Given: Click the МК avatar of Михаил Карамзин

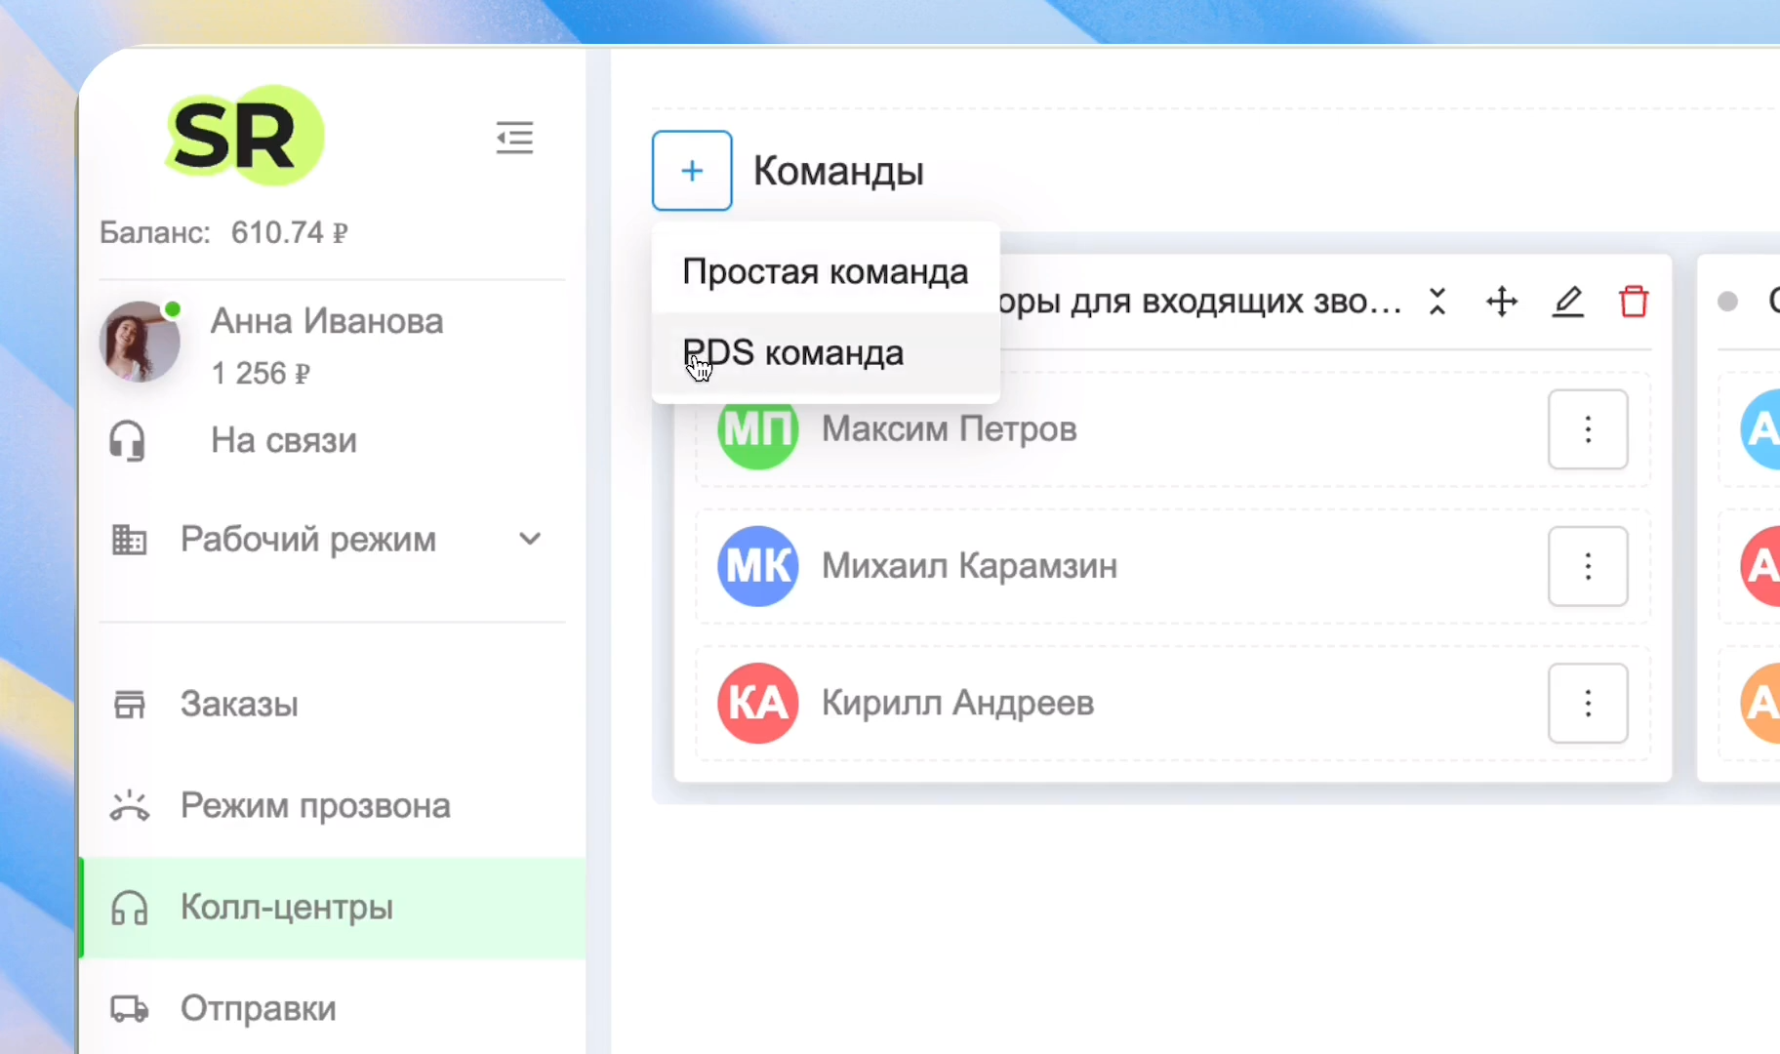Looking at the screenshot, I should (x=758, y=566).
